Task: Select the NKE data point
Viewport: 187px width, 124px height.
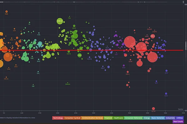Action: (x=7, y=11)
